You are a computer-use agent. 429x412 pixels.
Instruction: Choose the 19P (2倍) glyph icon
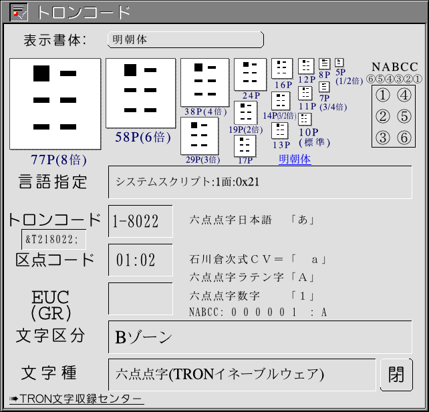click(245, 112)
